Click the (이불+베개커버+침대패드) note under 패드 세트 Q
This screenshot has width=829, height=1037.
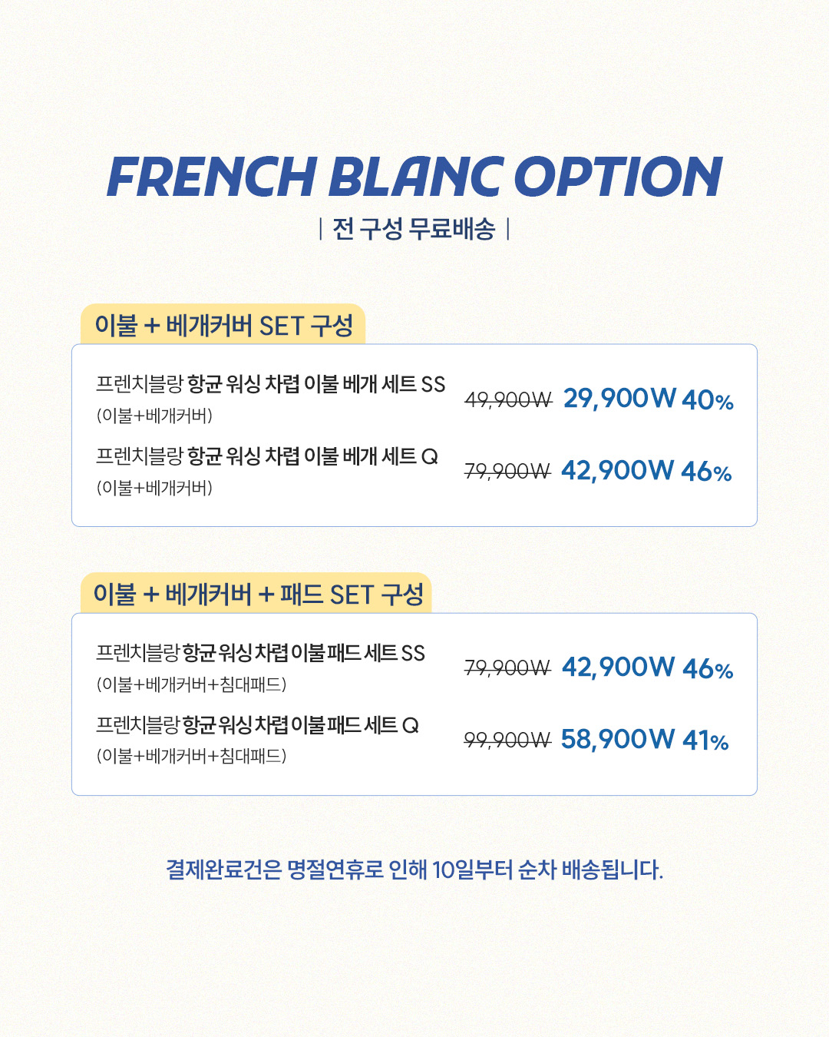click(191, 756)
